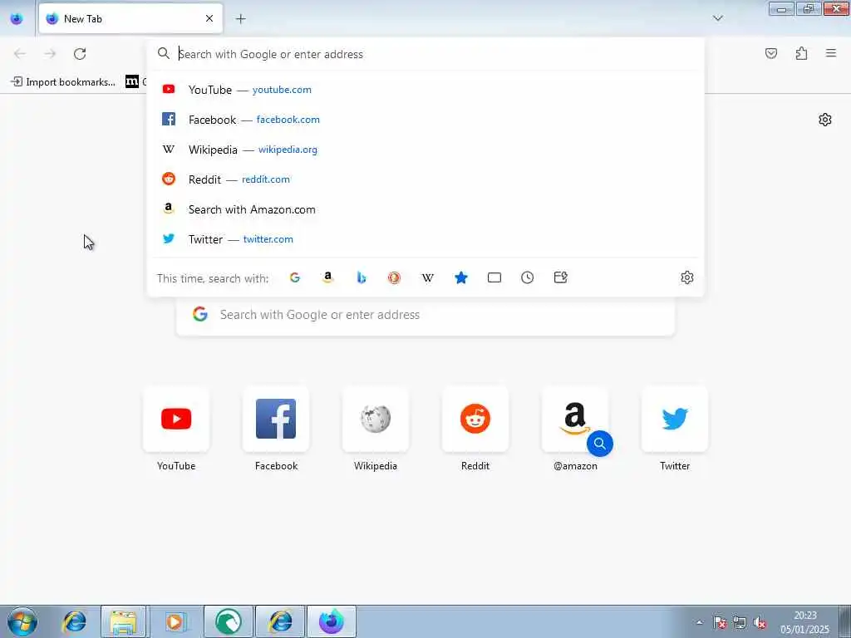851x638 pixels.
Task: Click the page's Google search box
Action: (x=425, y=315)
